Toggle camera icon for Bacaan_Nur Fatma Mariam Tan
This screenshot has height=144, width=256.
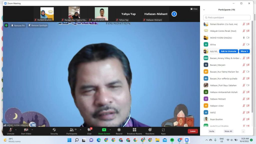point(248,72)
